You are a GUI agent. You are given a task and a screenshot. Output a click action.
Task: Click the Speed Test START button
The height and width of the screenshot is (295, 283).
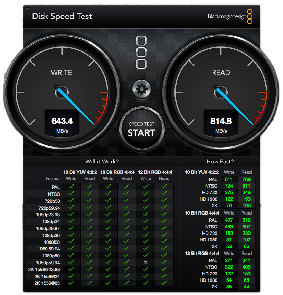141,129
